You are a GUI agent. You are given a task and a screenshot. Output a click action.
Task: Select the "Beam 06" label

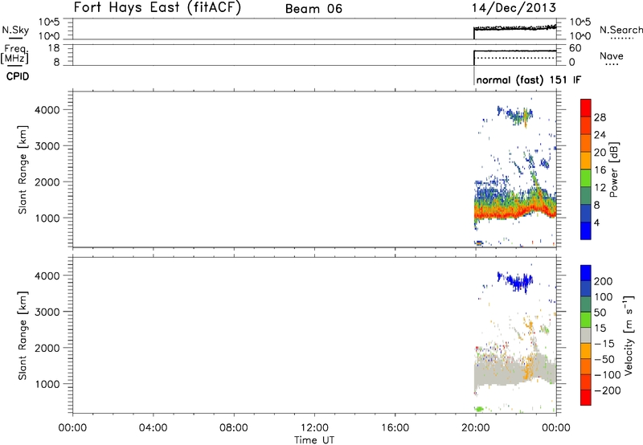[313, 9]
